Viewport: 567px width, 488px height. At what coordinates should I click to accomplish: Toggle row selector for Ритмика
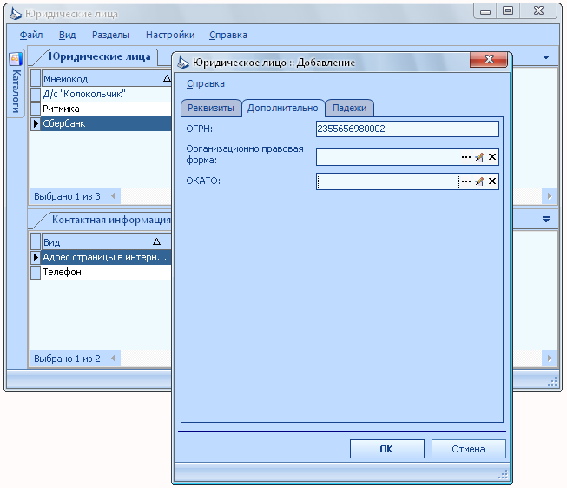click(x=36, y=109)
